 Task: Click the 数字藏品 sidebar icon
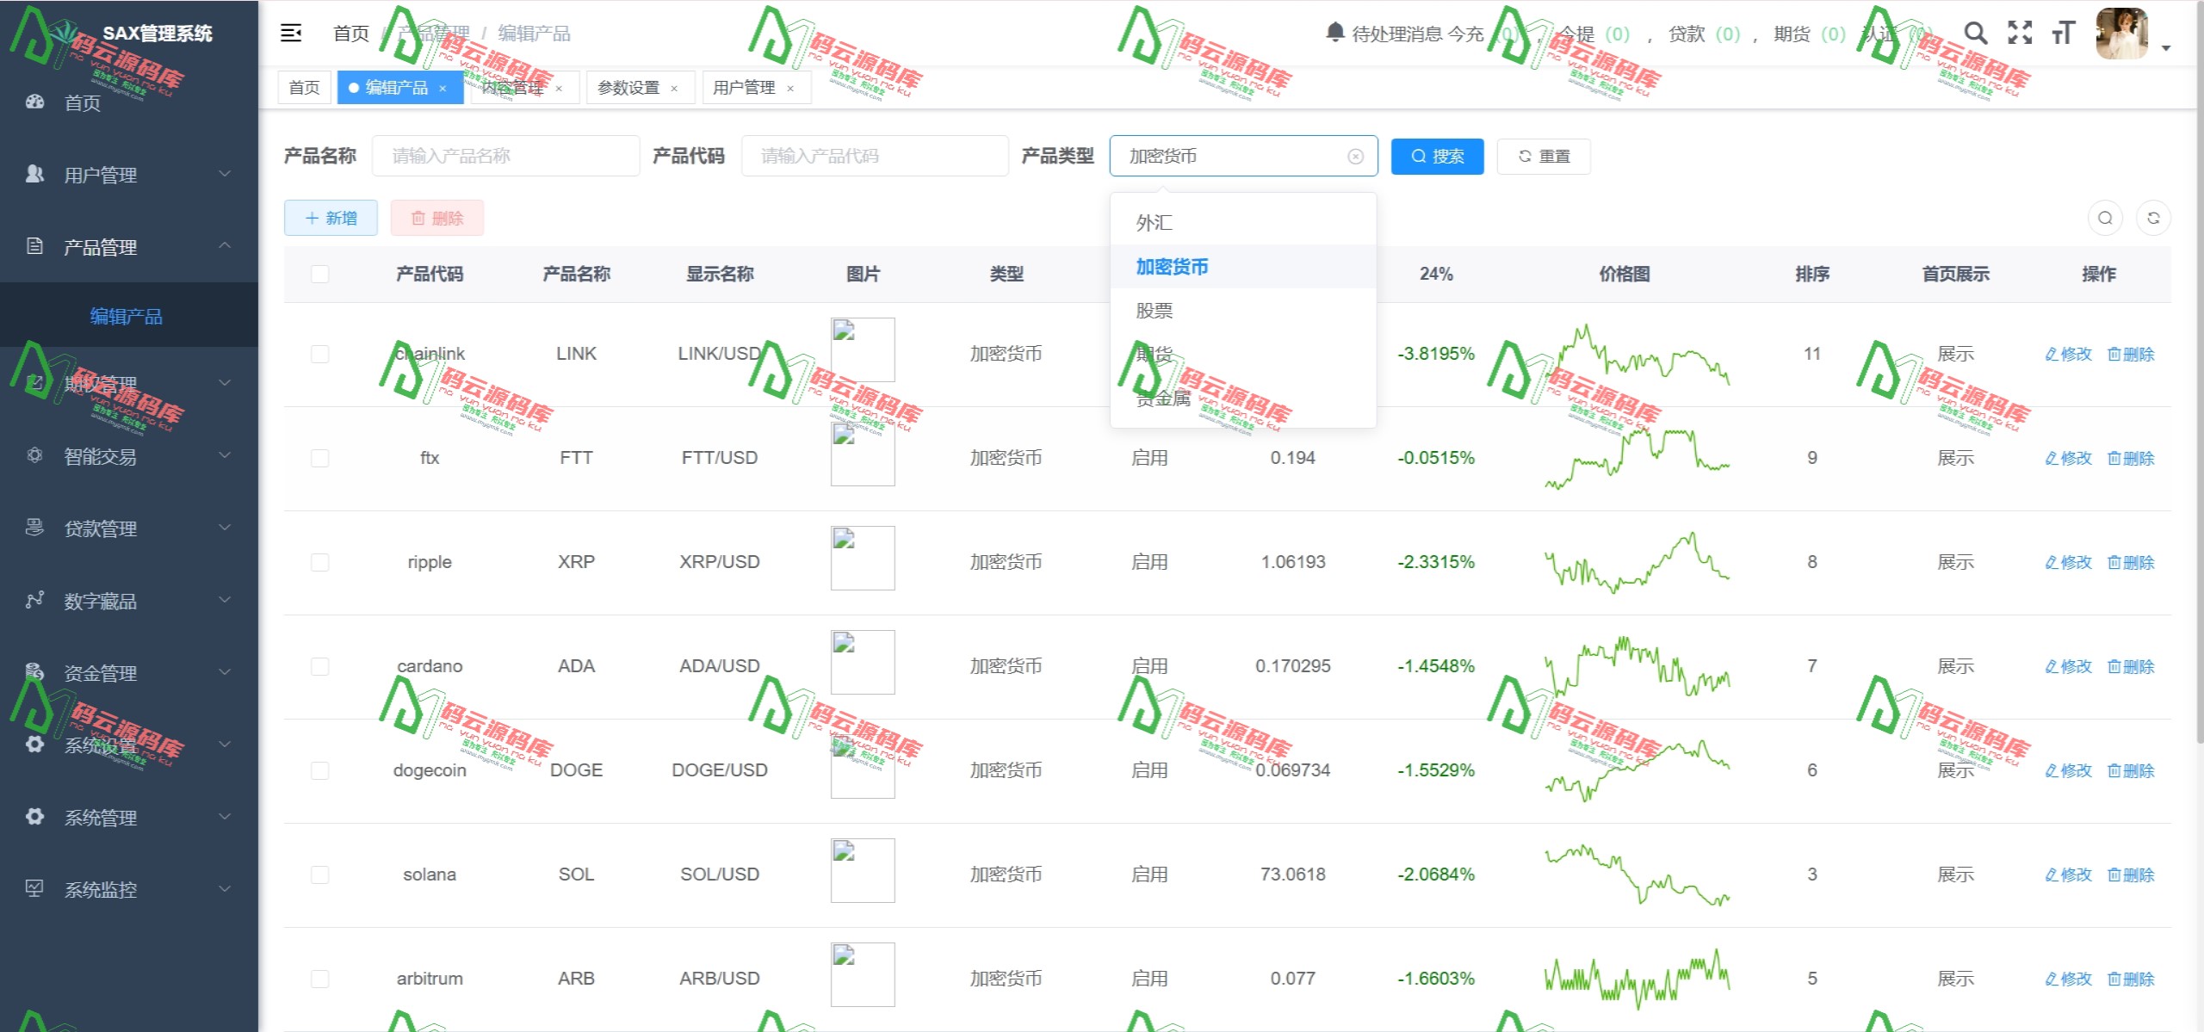pos(34,601)
